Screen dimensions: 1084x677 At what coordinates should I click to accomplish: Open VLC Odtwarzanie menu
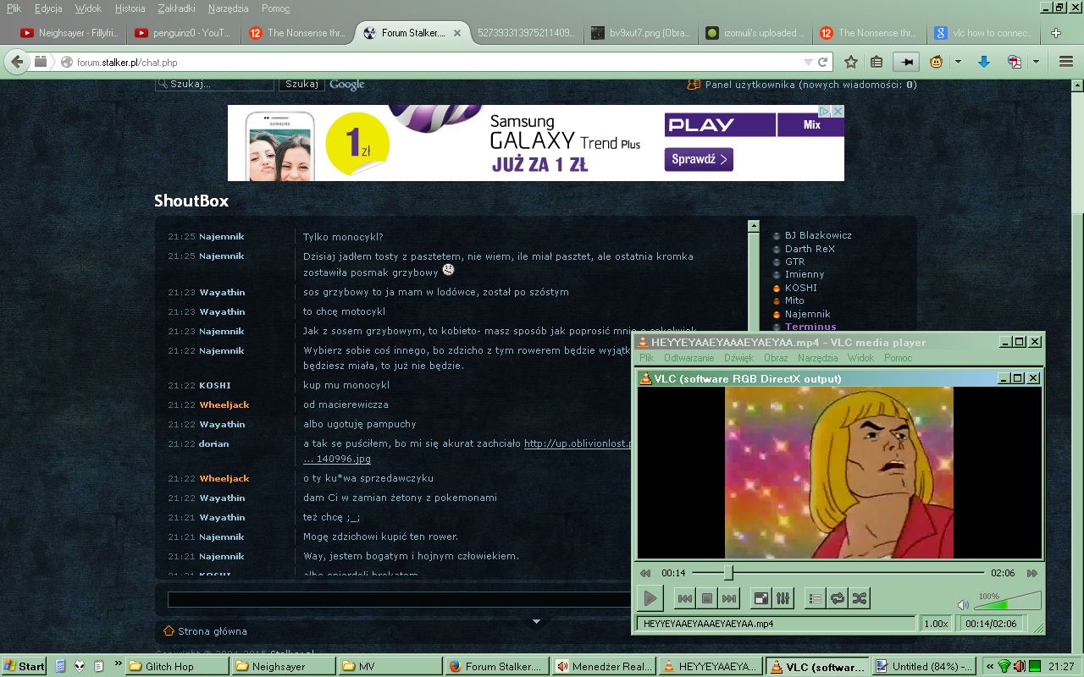coord(689,358)
